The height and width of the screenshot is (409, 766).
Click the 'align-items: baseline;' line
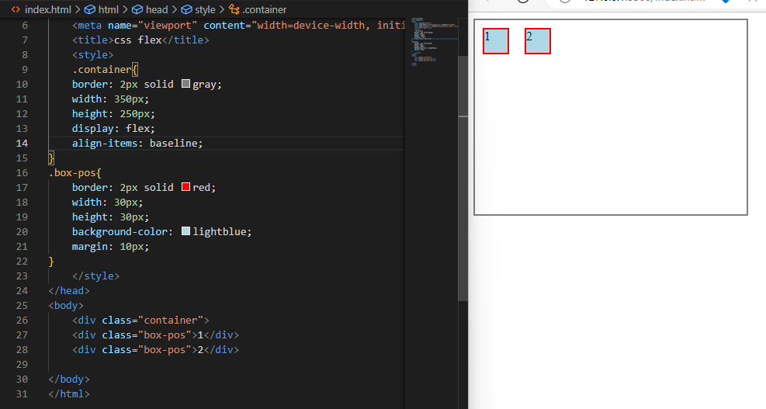(x=137, y=143)
